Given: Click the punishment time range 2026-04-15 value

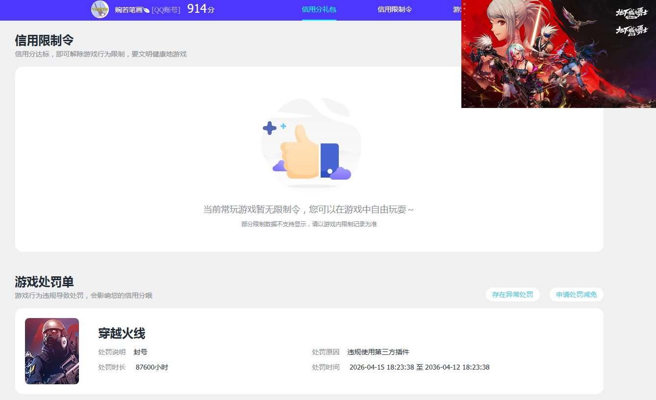Looking at the screenshot, I should (419, 367).
